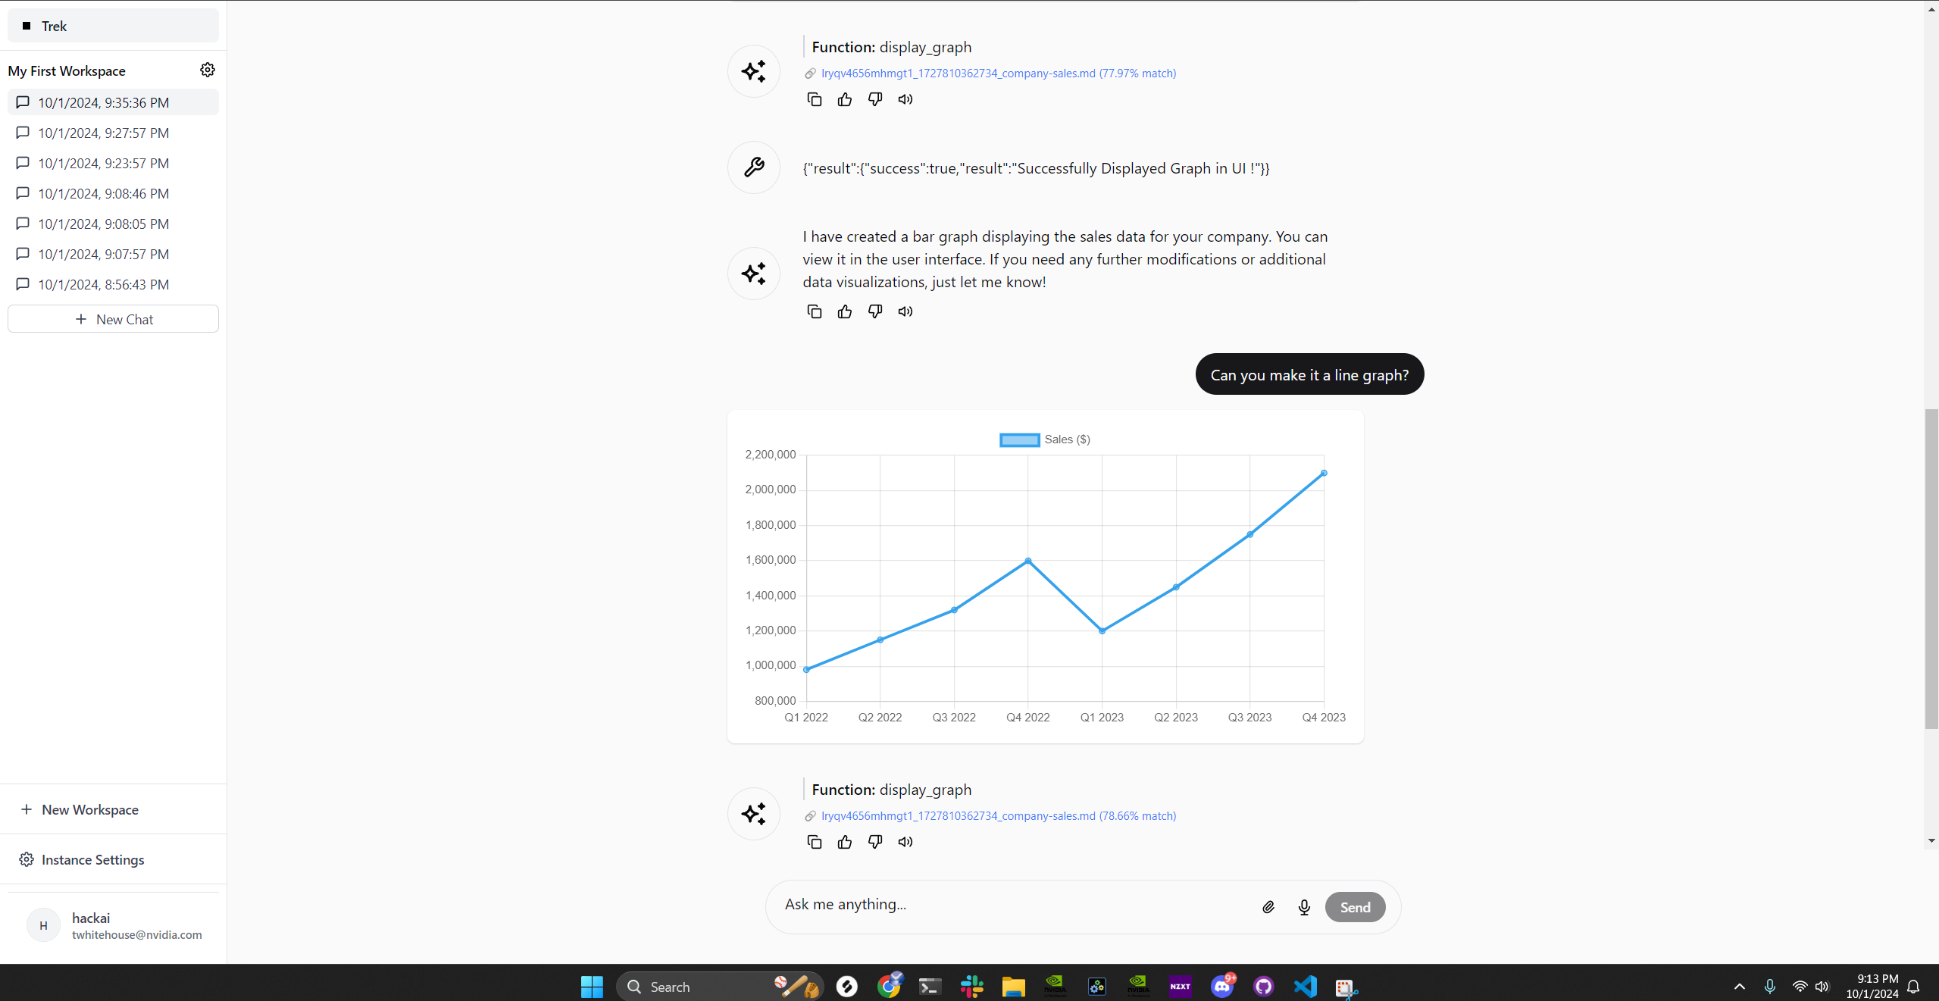This screenshot has height=1001, width=1939.
Task: Click thumbs up under the bar graph message
Action: (x=844, y=311)
